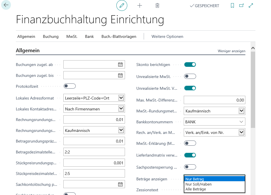271x195 pixels.
Task: Open calendar picker for Buchungen zugel. bis
Action: 120,75
